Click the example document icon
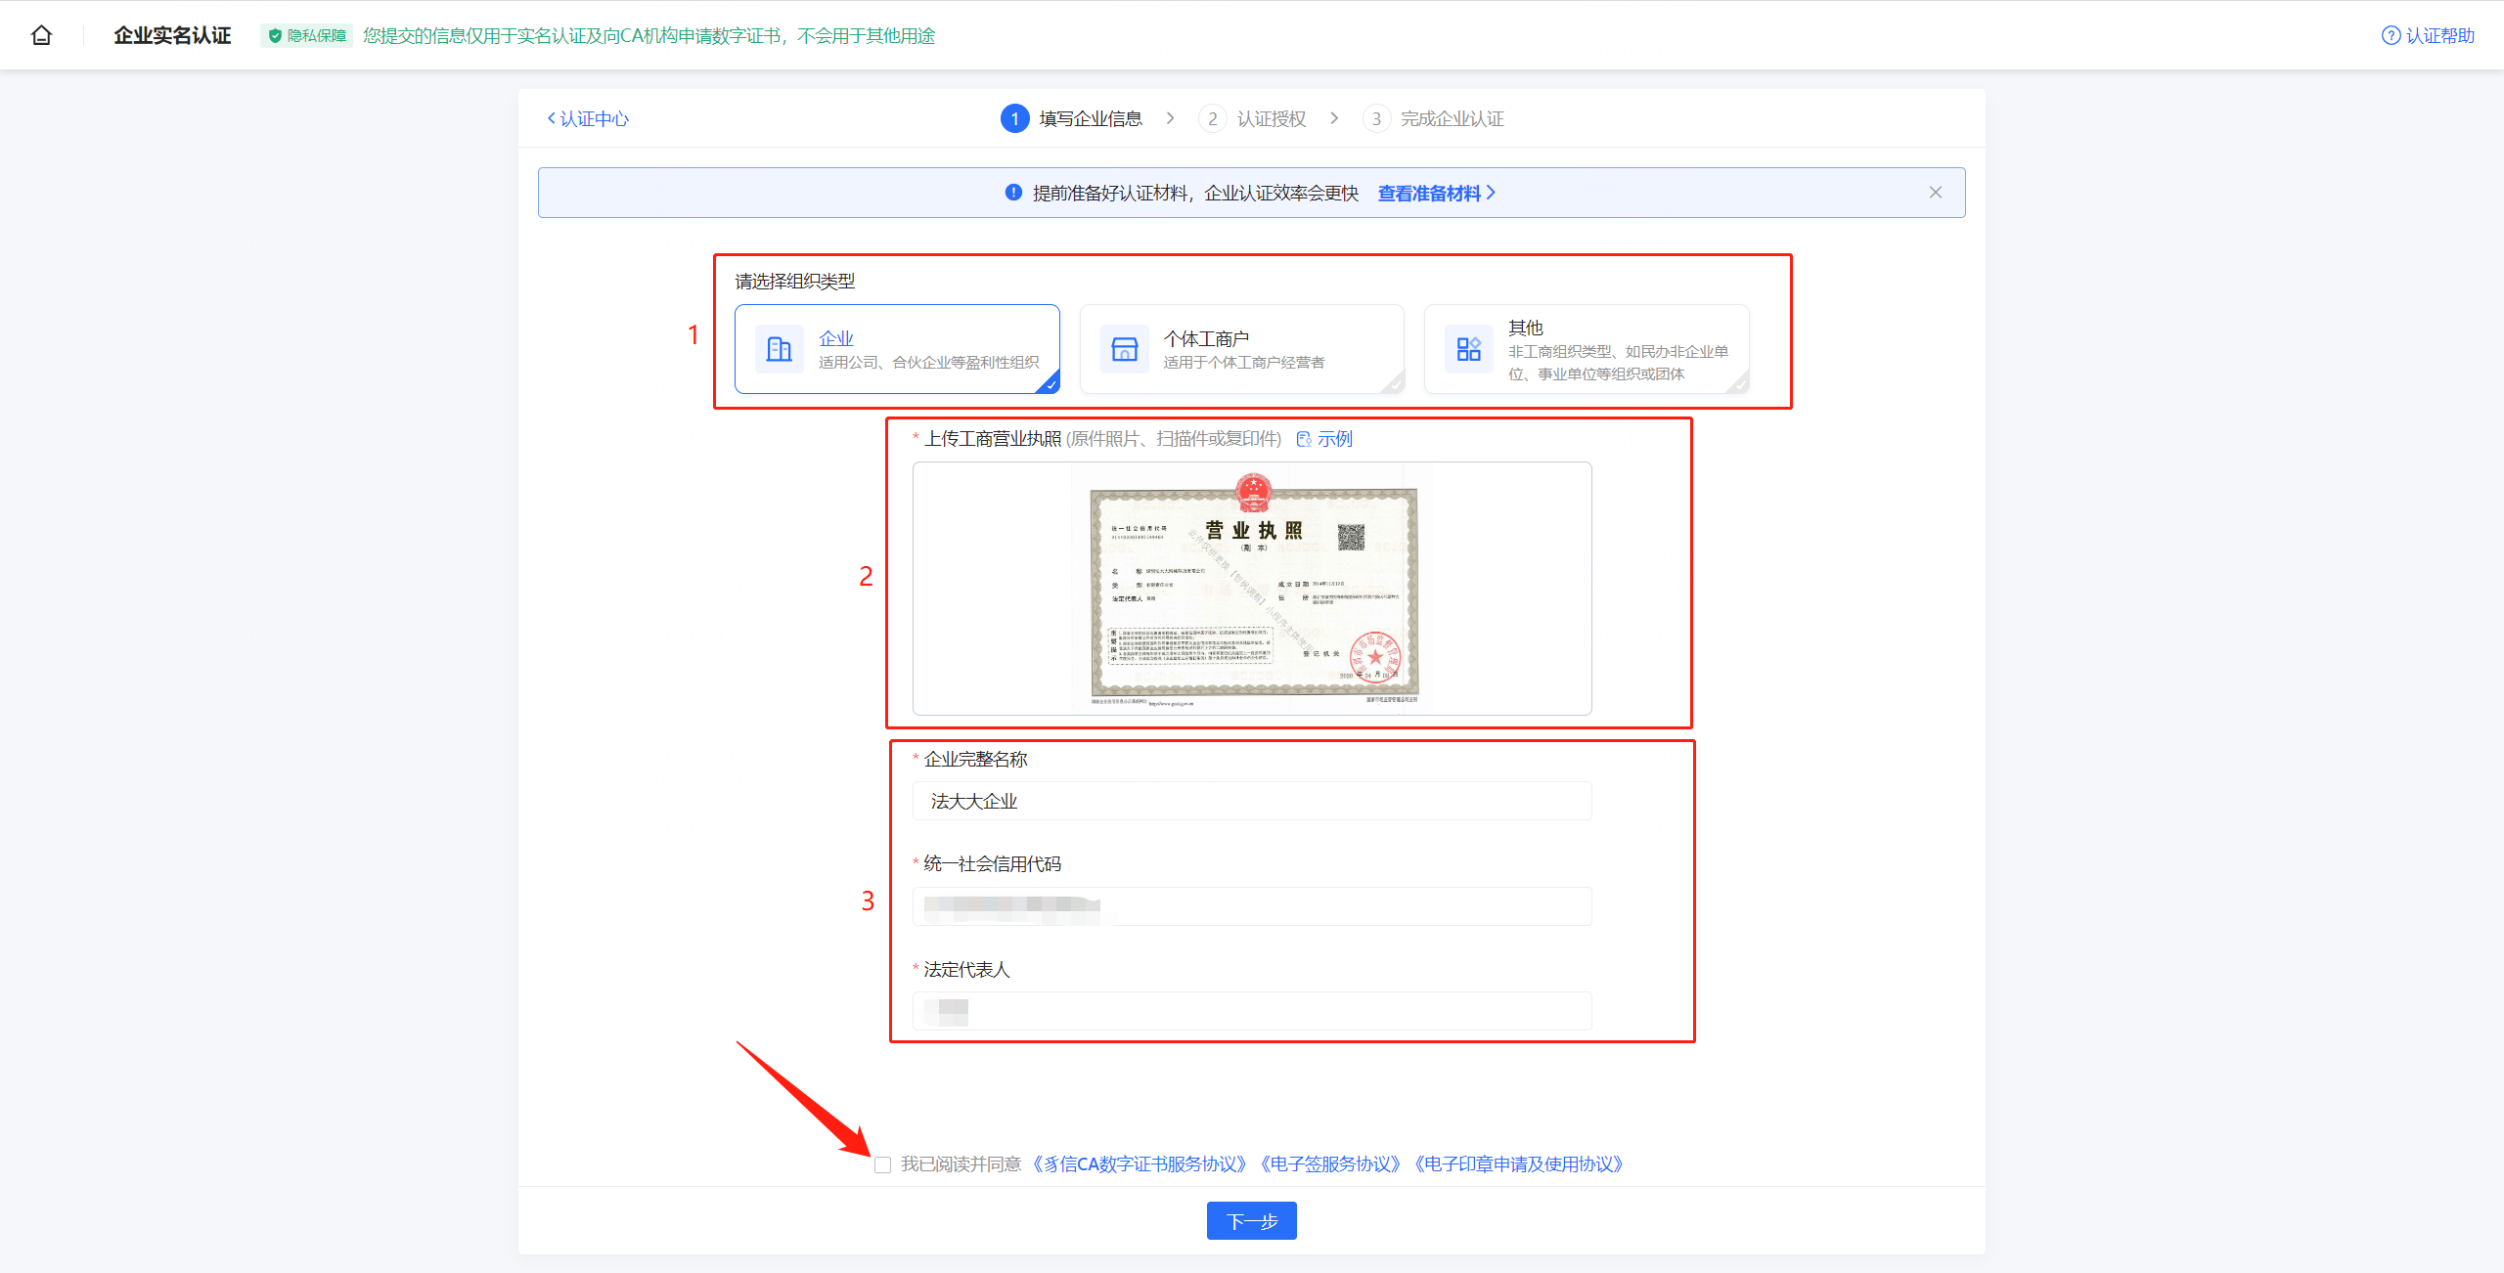2504x1273 pixels. 1303,439
